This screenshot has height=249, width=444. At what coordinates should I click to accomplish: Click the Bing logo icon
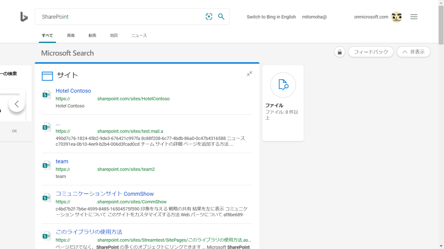tap(24, 17)
